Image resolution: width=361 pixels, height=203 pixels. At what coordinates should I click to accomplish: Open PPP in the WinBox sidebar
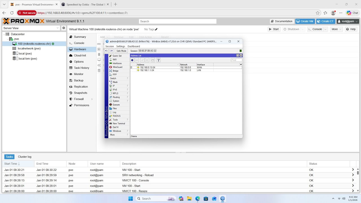pyautogui.click(x=115, y=75)
